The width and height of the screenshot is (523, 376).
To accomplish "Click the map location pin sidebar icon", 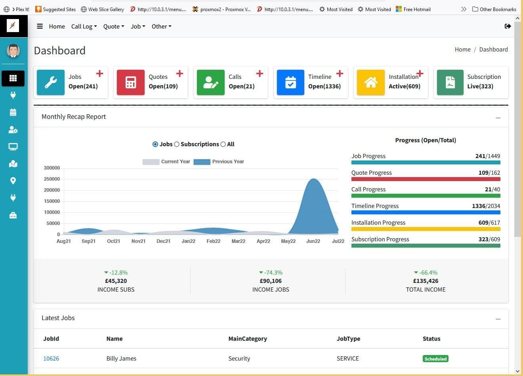I will 13,181.
